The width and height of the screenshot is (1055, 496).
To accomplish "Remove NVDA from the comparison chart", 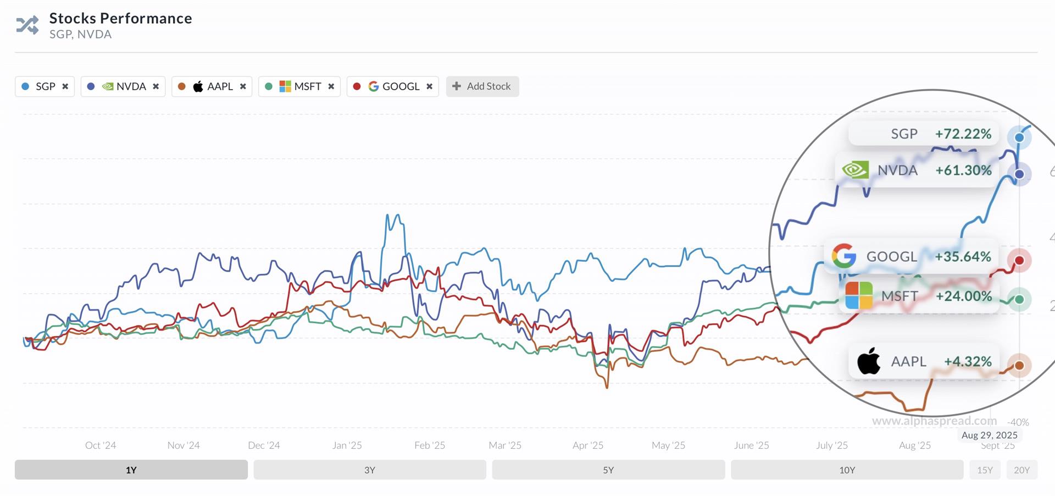I will [x=156, y=86].
